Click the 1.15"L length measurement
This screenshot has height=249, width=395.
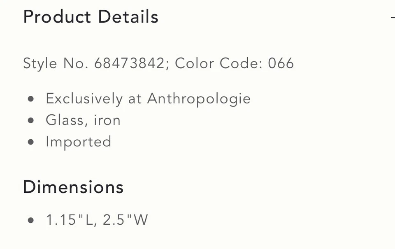click(x=70, y=220)
